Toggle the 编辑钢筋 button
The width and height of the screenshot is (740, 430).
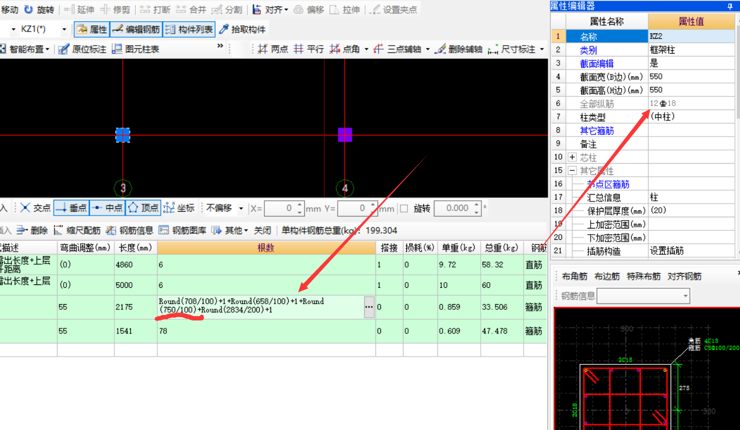[135, 29]
